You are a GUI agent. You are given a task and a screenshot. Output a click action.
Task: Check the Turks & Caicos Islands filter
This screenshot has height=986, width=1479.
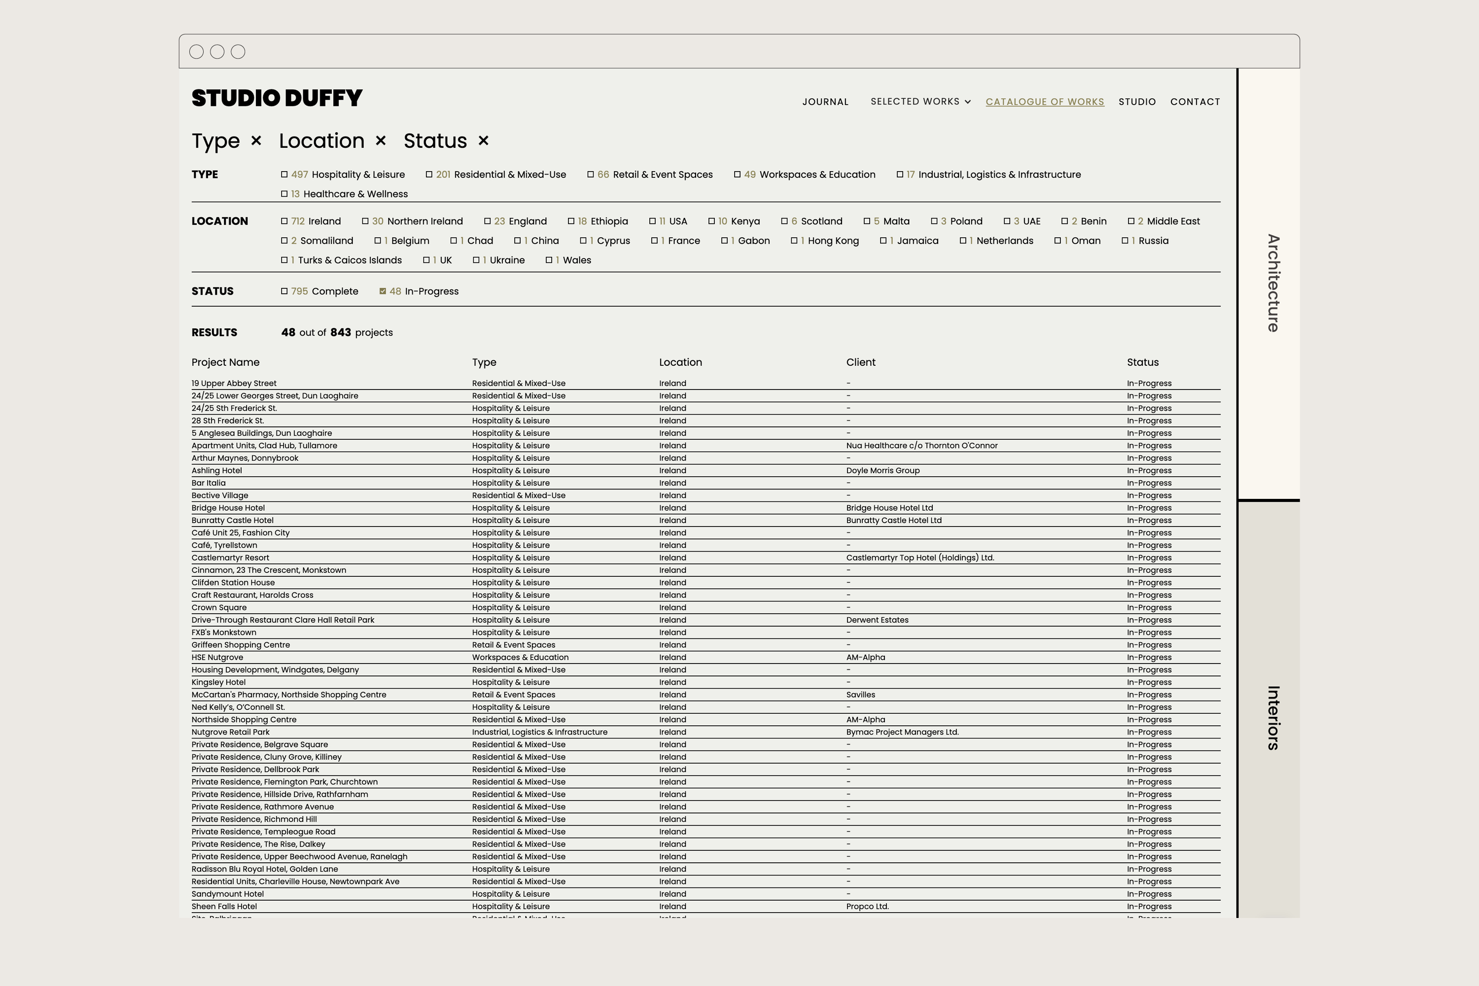point(284,260)
